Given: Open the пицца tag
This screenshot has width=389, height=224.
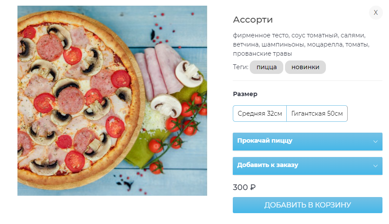Looking at the screenshot, I should point(266,67).
